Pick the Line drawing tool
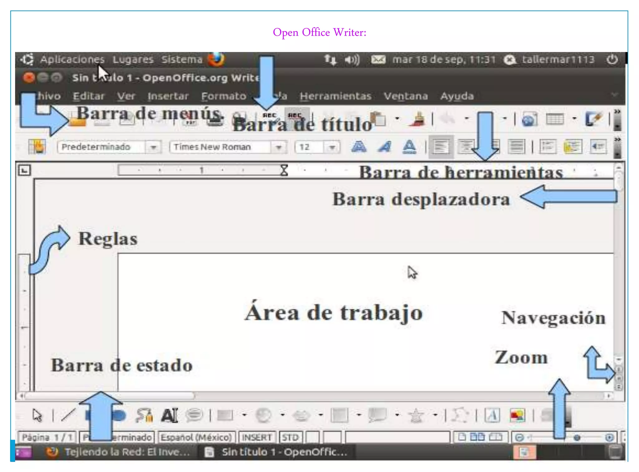639x472 pixels. 68,415
